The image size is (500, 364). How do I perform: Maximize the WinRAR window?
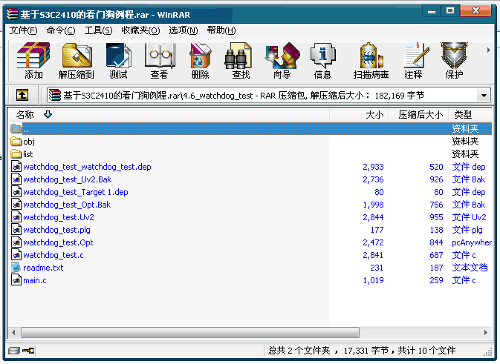pyautogui.click(x=450, y=11)
